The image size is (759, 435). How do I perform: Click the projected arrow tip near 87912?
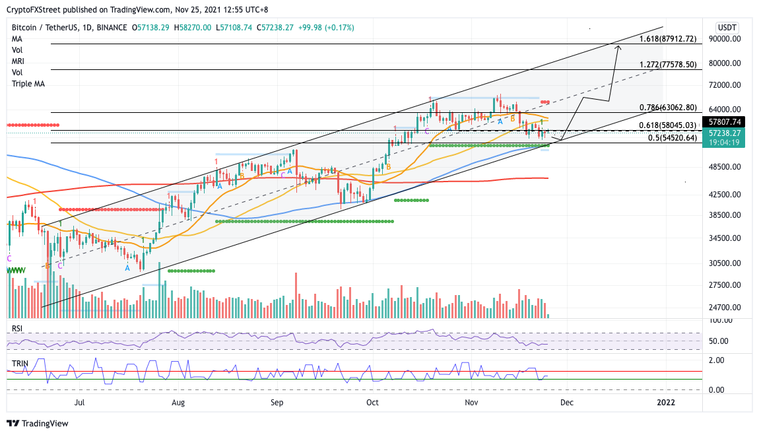click(x=618, y=47)
